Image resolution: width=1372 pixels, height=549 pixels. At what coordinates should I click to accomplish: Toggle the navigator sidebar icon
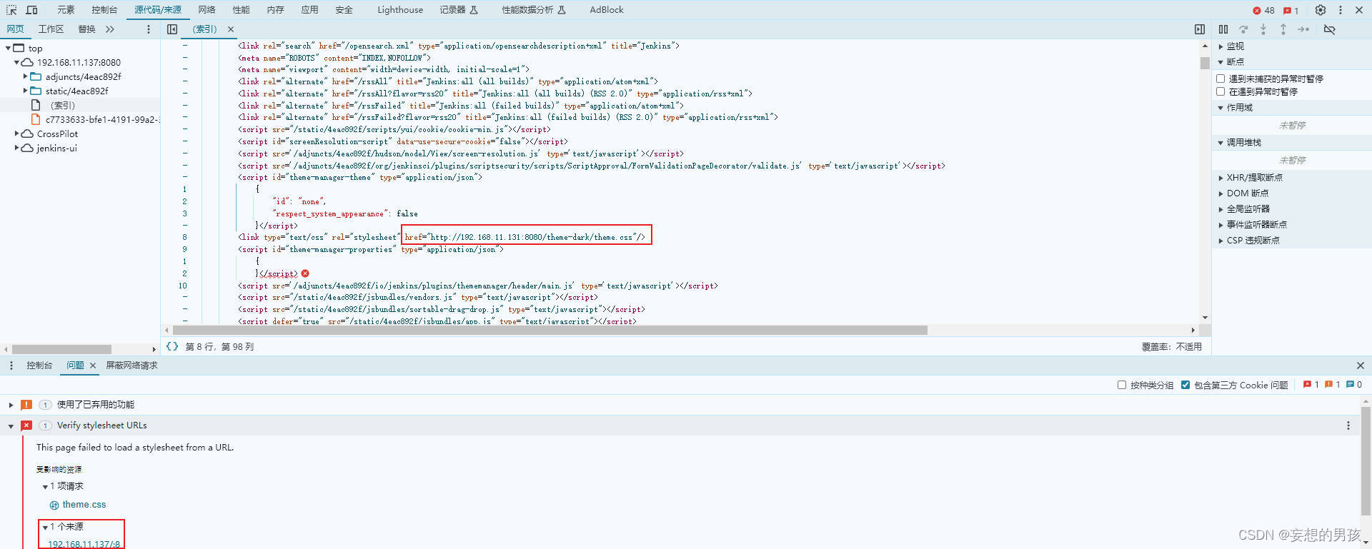point(172,29)
